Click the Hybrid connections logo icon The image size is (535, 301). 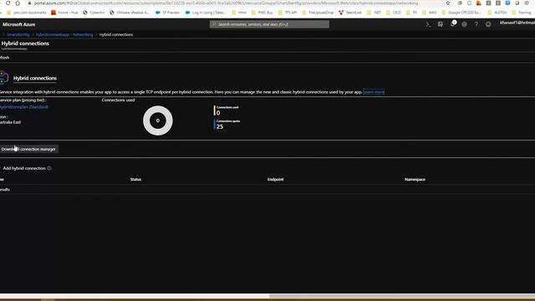(3, 78)
